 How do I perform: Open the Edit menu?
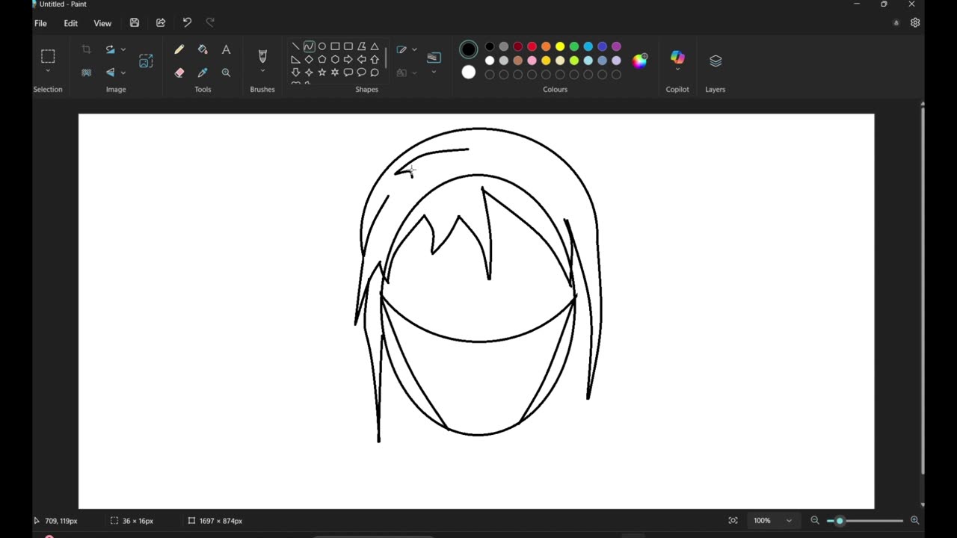pos(70,23)
